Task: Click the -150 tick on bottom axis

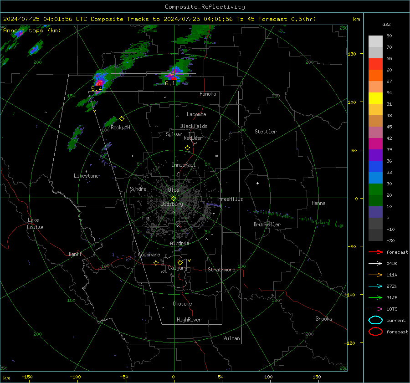Action: (x=27, y=377)
